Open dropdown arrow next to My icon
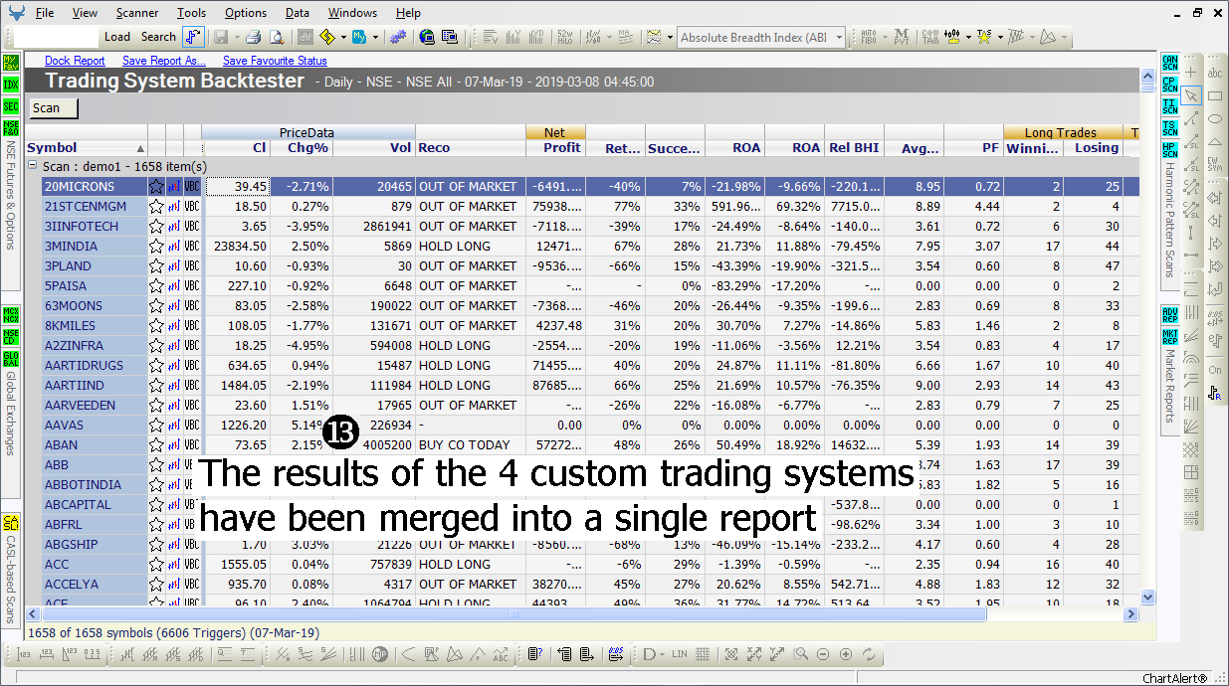The width and height of the screenshot is (1229, 686). tap(375, 38)
